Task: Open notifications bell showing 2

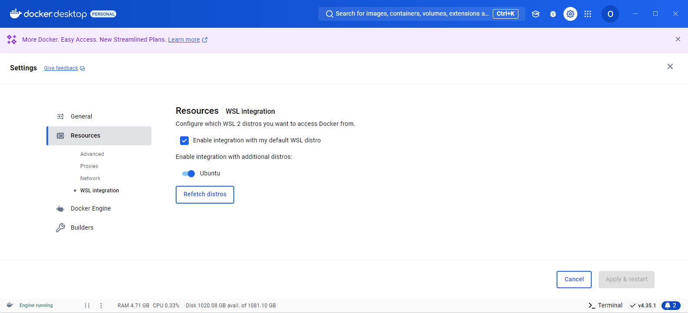Action: [x=671, y=305]
